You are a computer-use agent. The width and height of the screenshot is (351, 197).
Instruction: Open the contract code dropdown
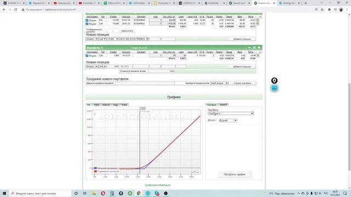pos(141,39)
